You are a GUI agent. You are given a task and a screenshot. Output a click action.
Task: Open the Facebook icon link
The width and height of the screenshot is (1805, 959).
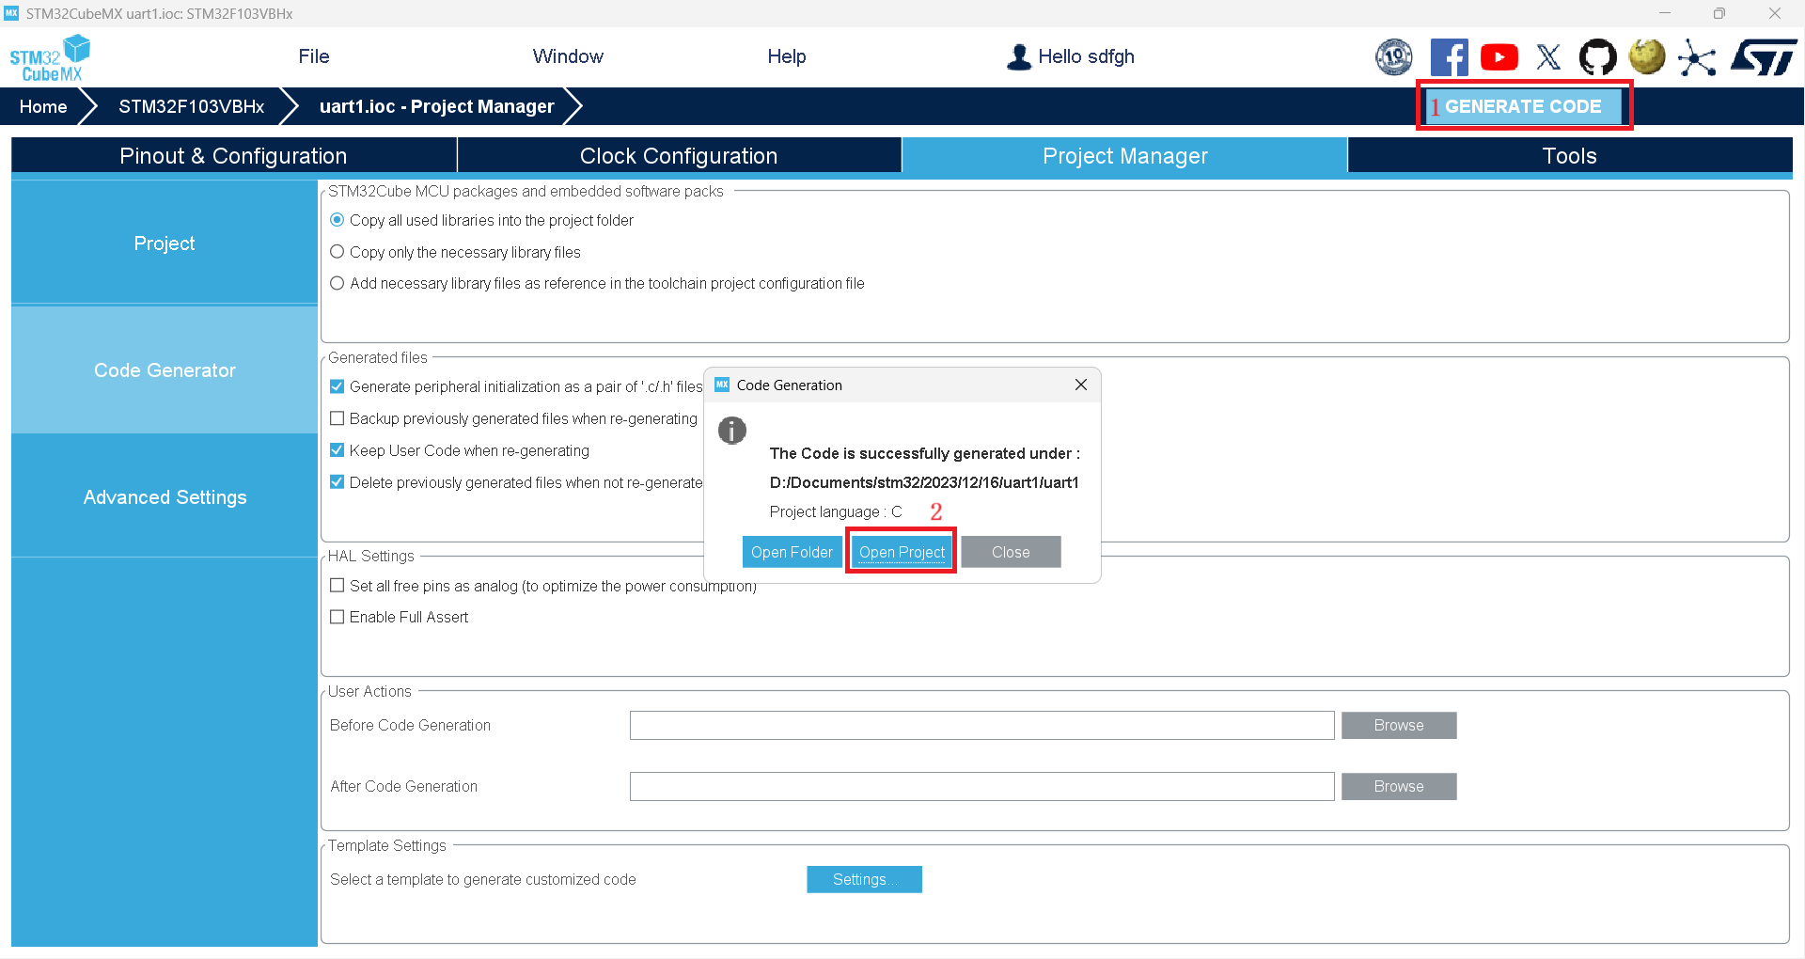[x=1449, y=57]
